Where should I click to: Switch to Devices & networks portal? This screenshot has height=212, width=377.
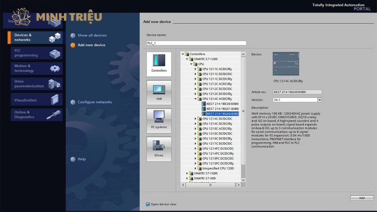(x=35, y=37)
